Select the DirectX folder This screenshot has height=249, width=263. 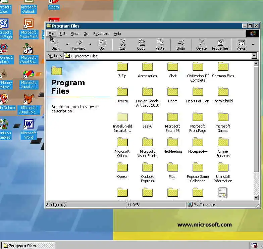[122, 95]
